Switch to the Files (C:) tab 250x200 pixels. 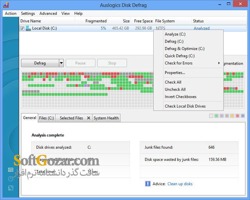47,118
